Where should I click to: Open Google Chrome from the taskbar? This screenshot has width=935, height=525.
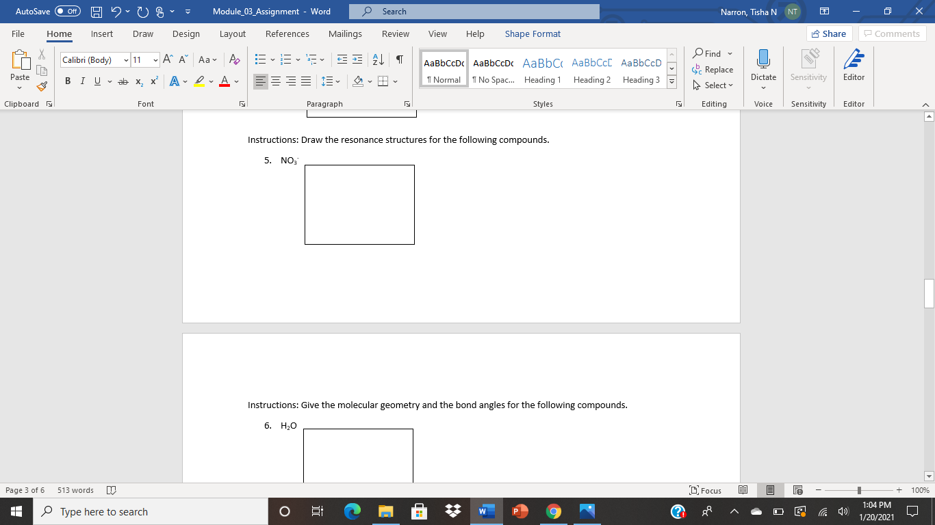point(553,511)
